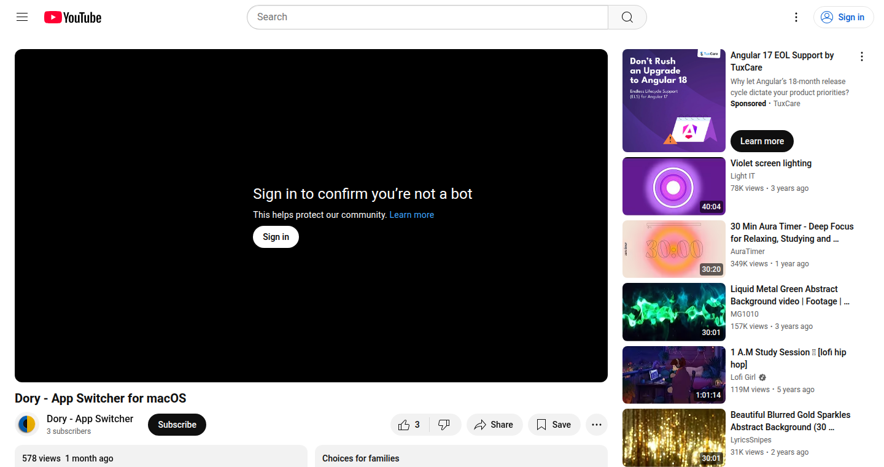Image resolution: width=884 pixels, height=467 pixels.
Task: Click the video title Dory - App Switcher for macOS
Action: point(100,398)
